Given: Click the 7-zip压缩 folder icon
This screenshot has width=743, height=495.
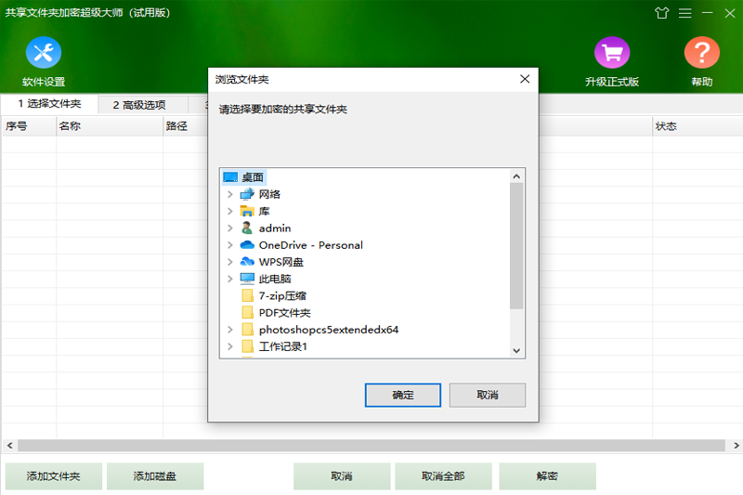Looking at the screenshot, I should click(x=247, y=295).
